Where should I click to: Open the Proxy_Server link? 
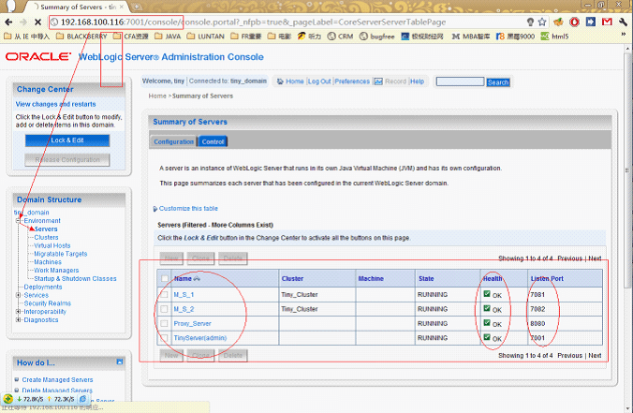click(192, 323)
